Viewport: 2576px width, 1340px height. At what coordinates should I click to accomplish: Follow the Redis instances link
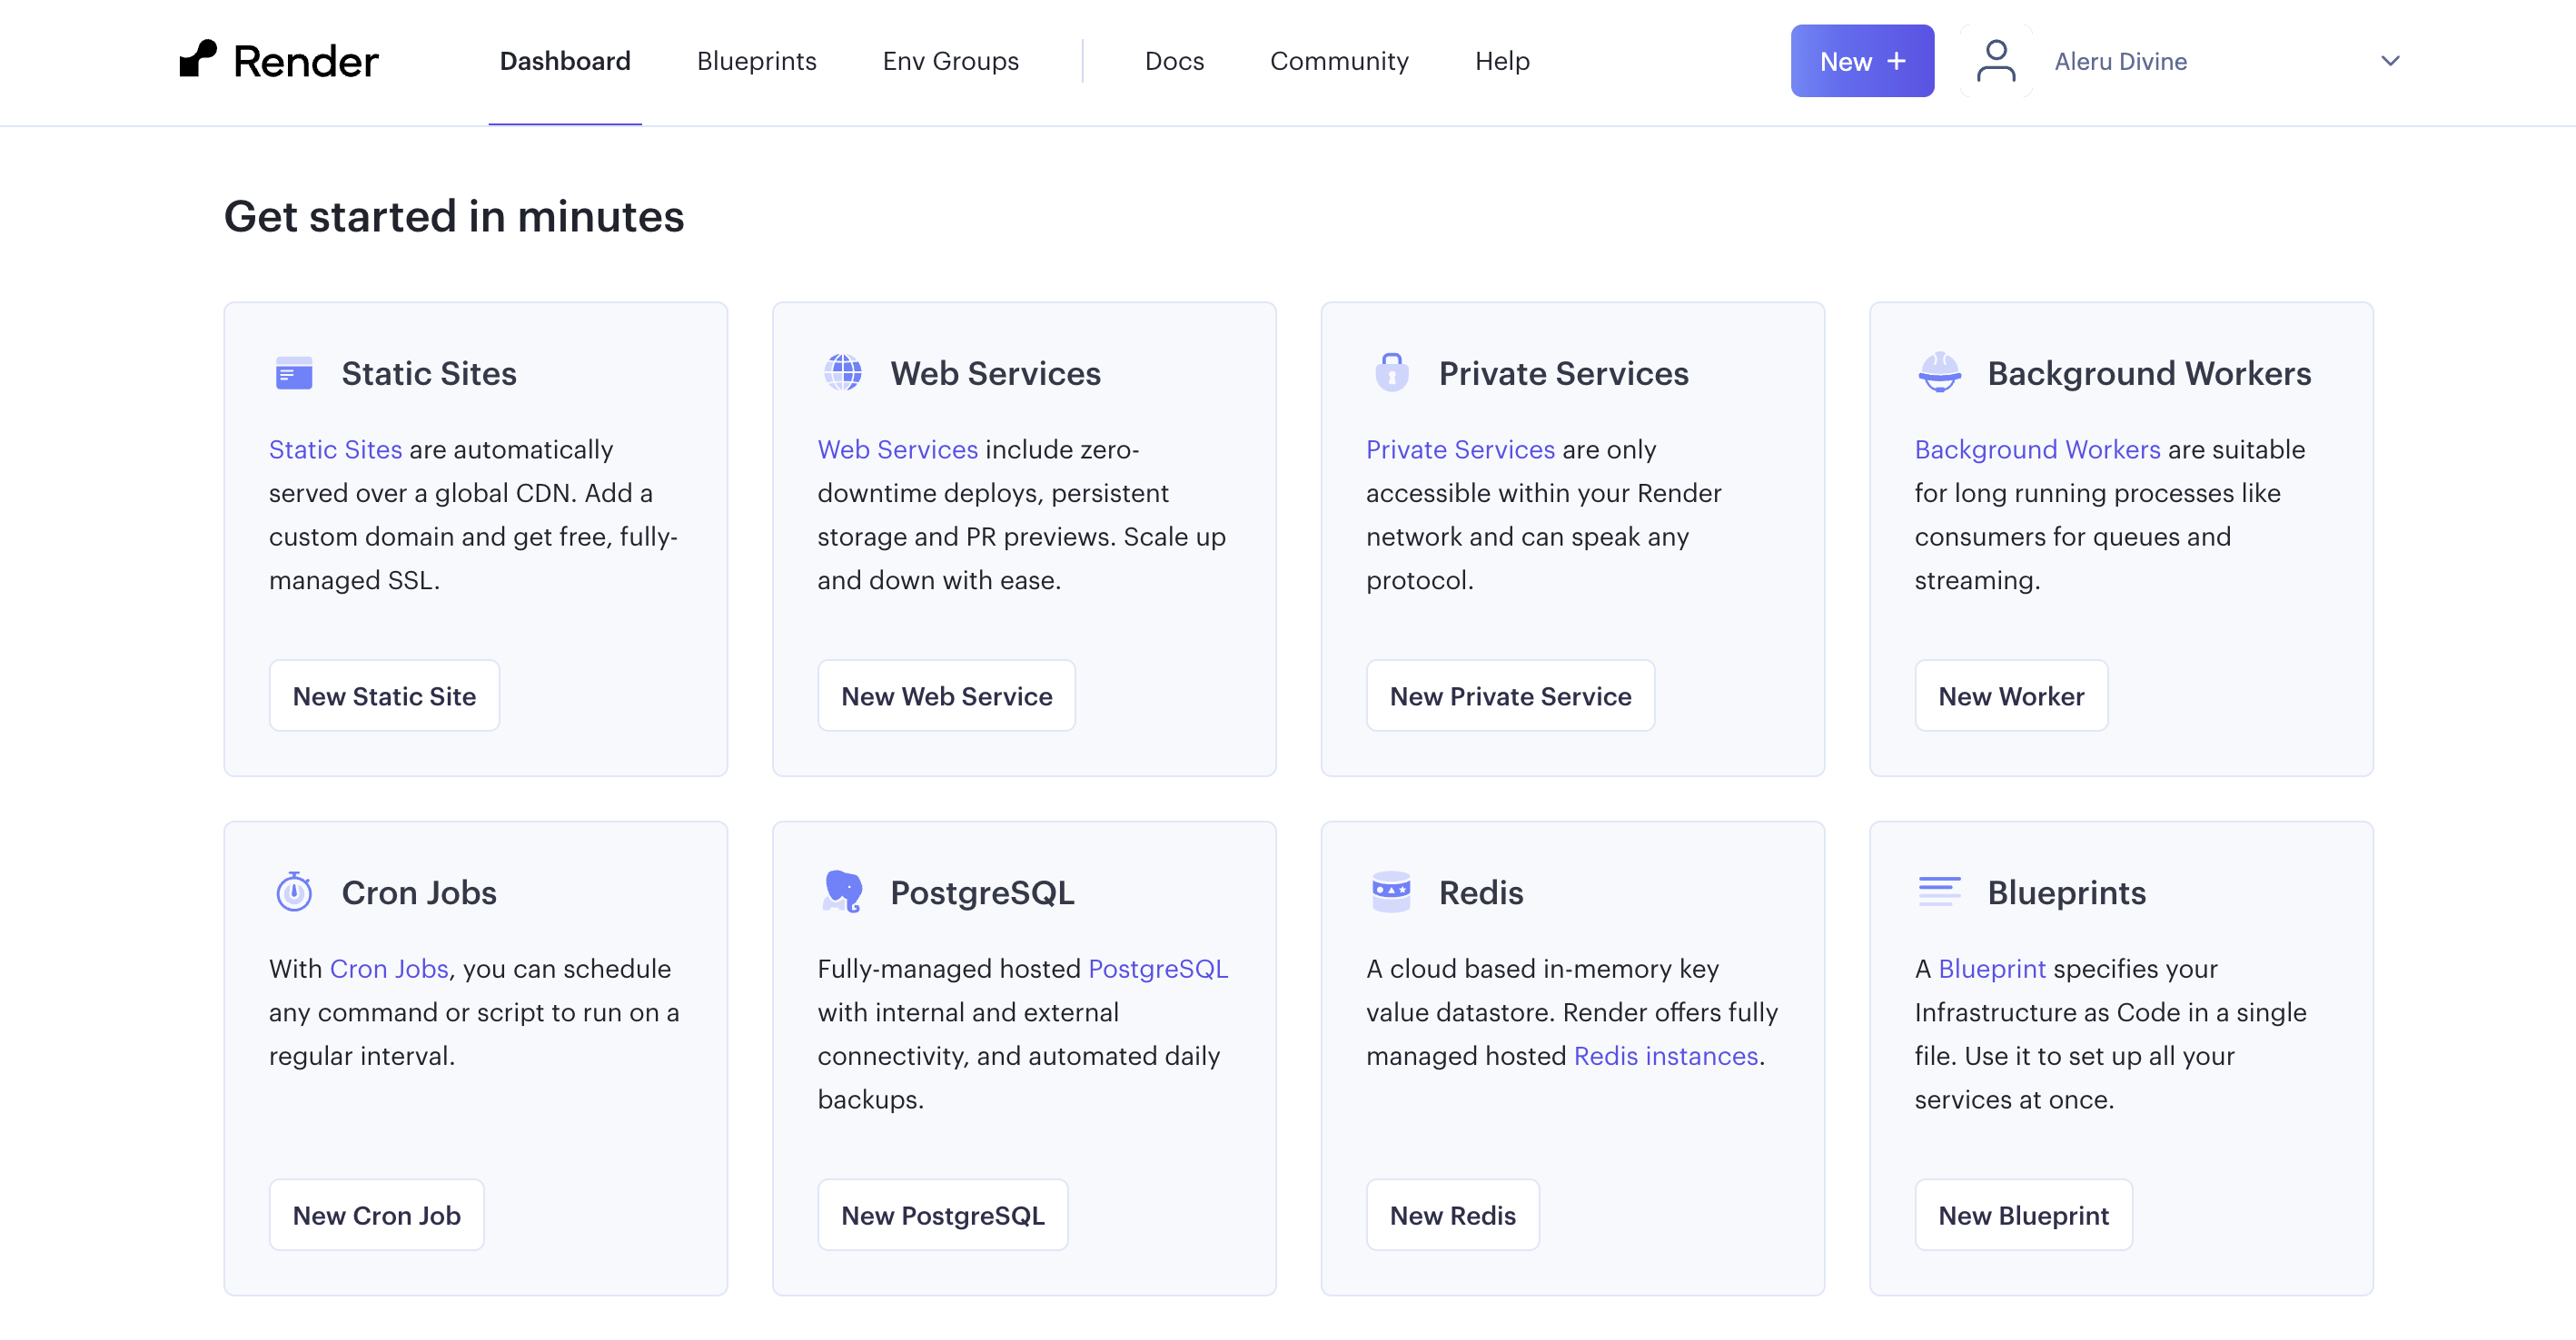click(1665, 1056)
